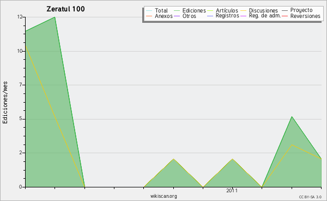Click the y-axis value 0
This screenshot has height=201, width=327.
pos(21,187)
